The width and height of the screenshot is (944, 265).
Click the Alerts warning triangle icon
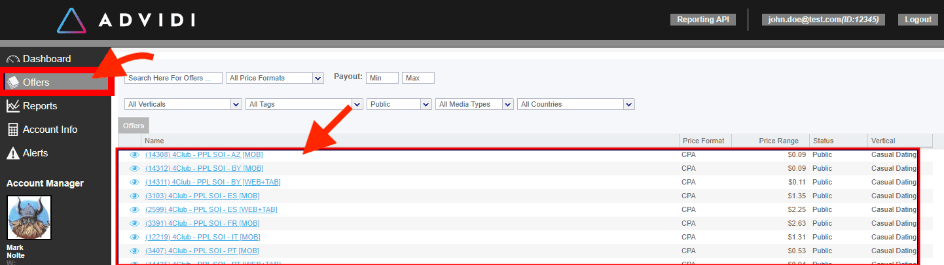click(x=13, y=154)
